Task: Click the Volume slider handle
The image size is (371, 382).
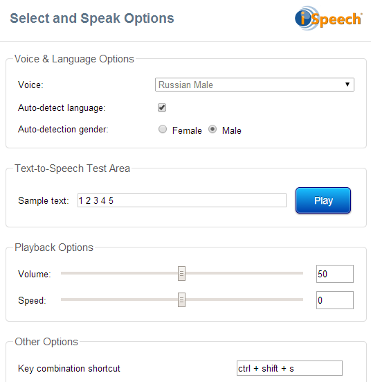Action: point(181,273)
